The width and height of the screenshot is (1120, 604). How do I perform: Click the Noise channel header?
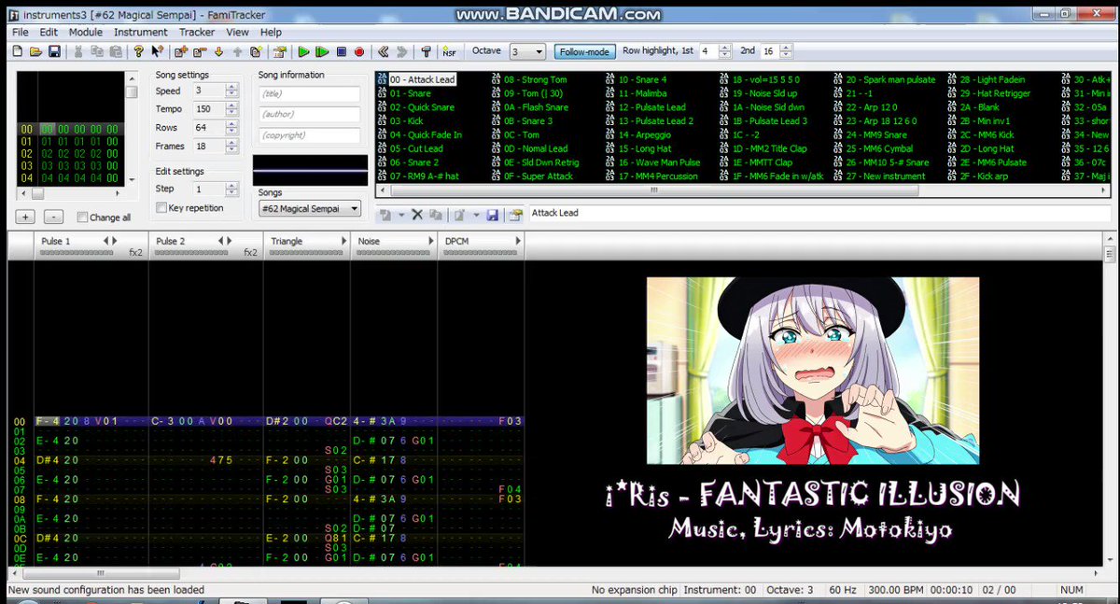pyautogui.click(x=393, y=245)
